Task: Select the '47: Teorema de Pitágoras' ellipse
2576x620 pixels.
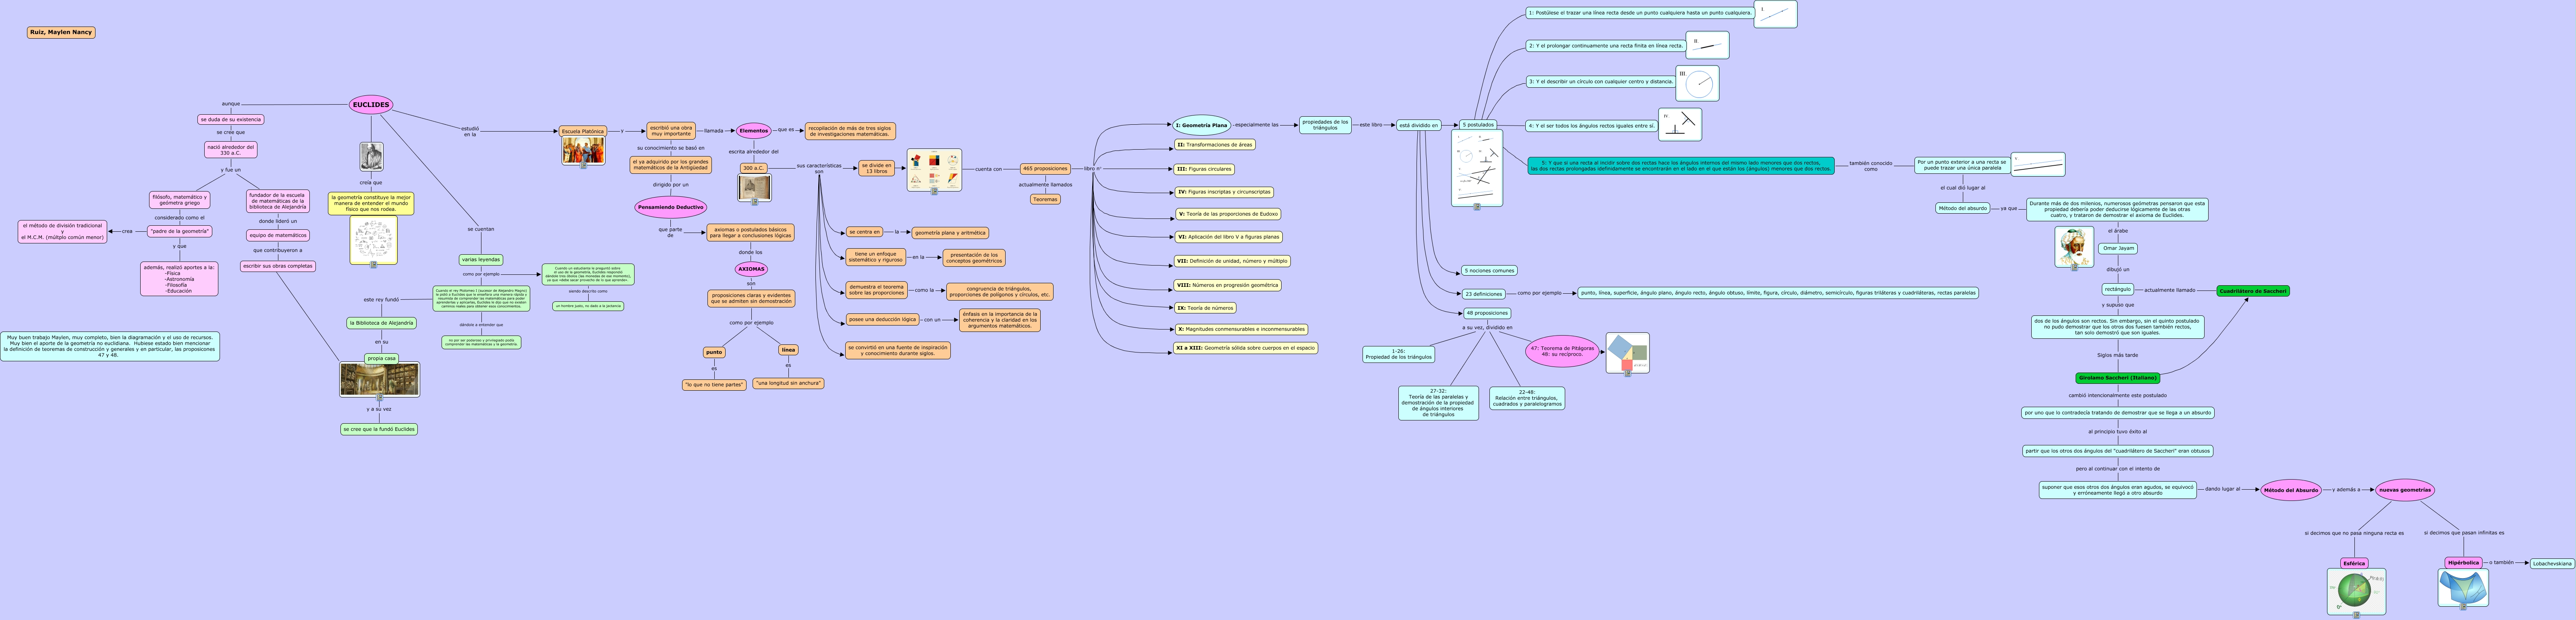Action: (x=1562, y=350)
